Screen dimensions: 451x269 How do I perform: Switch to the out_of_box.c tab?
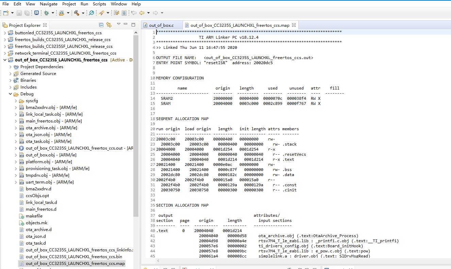161,25
